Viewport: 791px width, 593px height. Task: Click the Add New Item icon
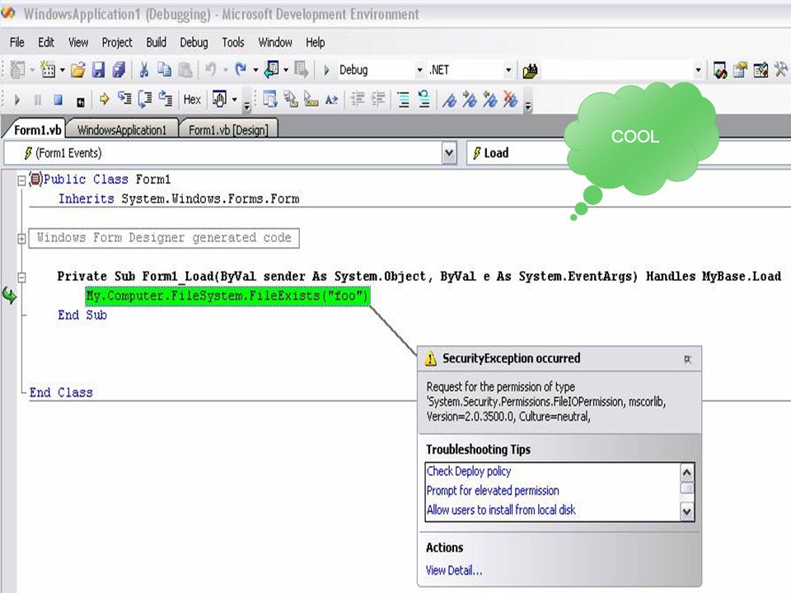tap(49, 69)
